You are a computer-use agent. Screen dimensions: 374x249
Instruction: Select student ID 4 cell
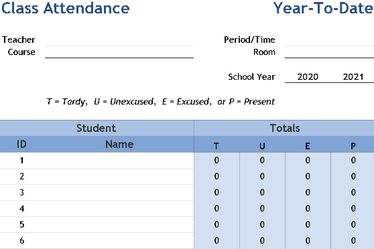21,208
